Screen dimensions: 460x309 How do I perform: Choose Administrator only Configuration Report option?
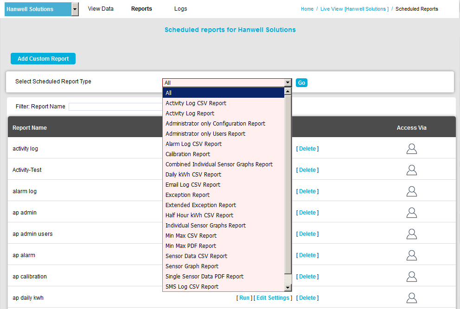coord(223,123)
